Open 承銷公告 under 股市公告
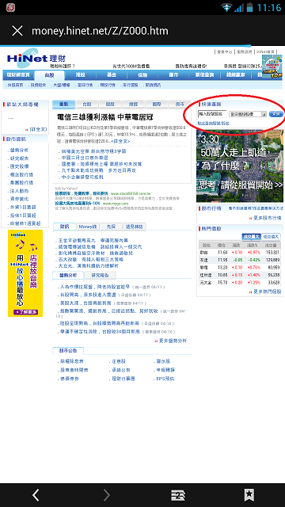This screenshot has width=285, height=507. (120, 370)
